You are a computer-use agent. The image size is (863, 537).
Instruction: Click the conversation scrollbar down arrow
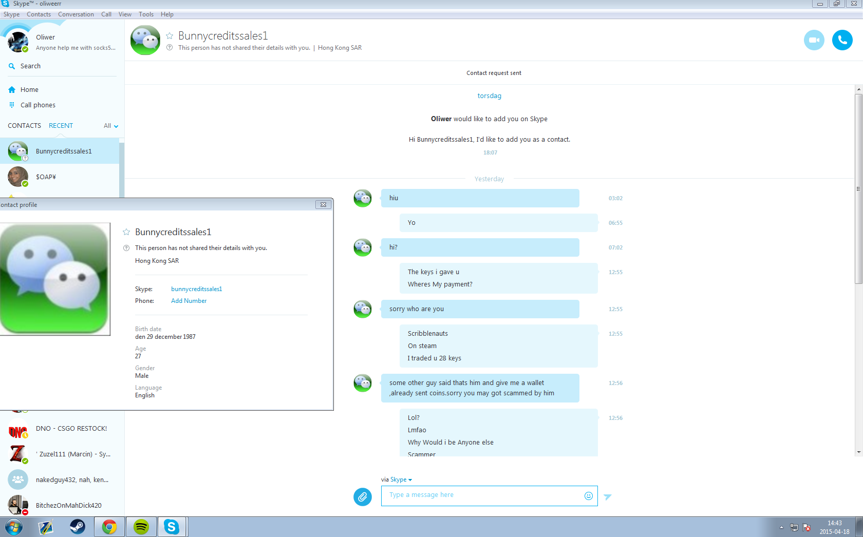(858, 452)
